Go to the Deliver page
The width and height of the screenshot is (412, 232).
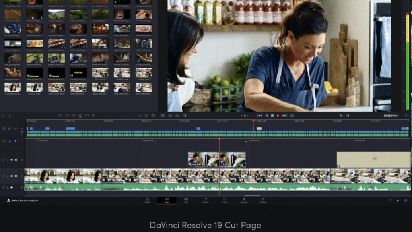pos(263,200)
